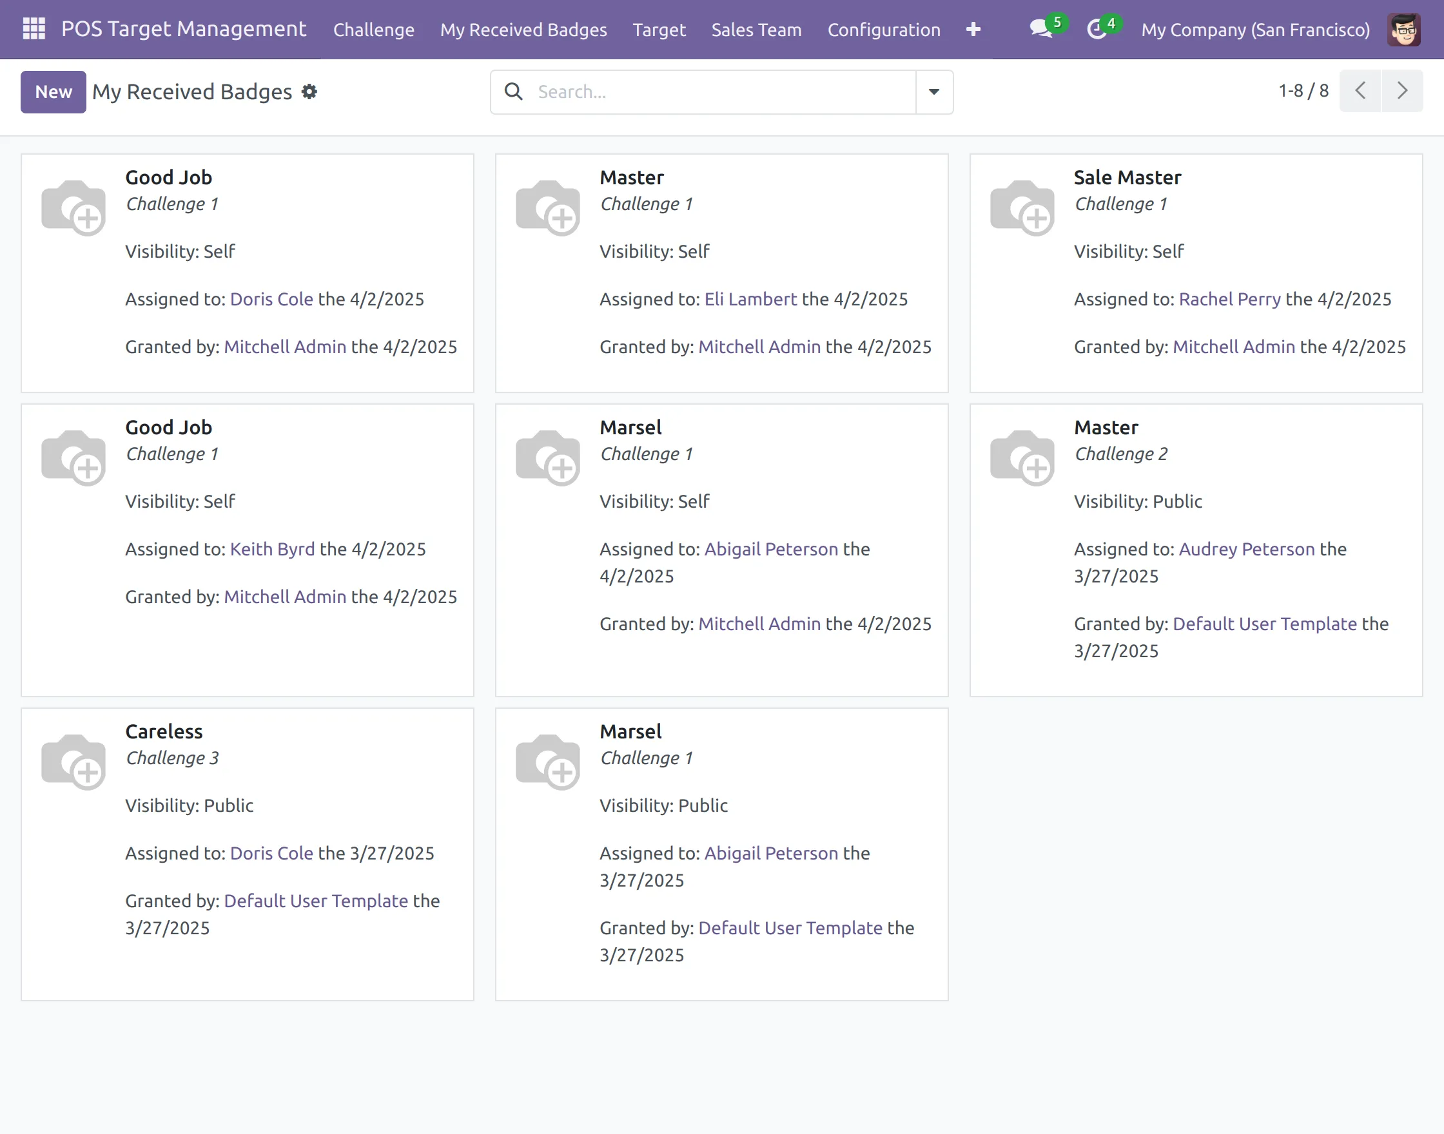Go to the next page of badges
The width and height of the screenshot is (1444, 1134).
coord(1401,90)
